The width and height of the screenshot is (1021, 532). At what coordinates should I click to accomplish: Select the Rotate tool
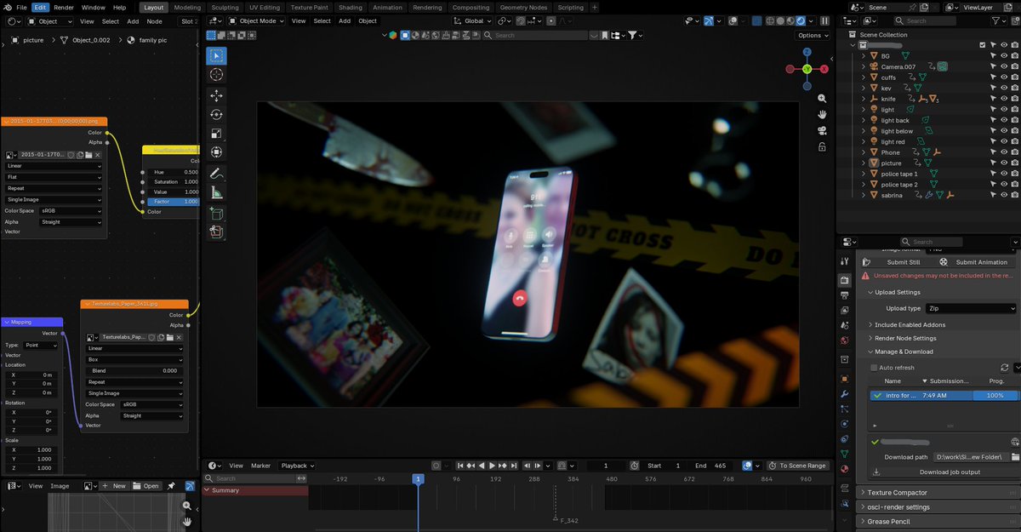click(x=216, y=113)
